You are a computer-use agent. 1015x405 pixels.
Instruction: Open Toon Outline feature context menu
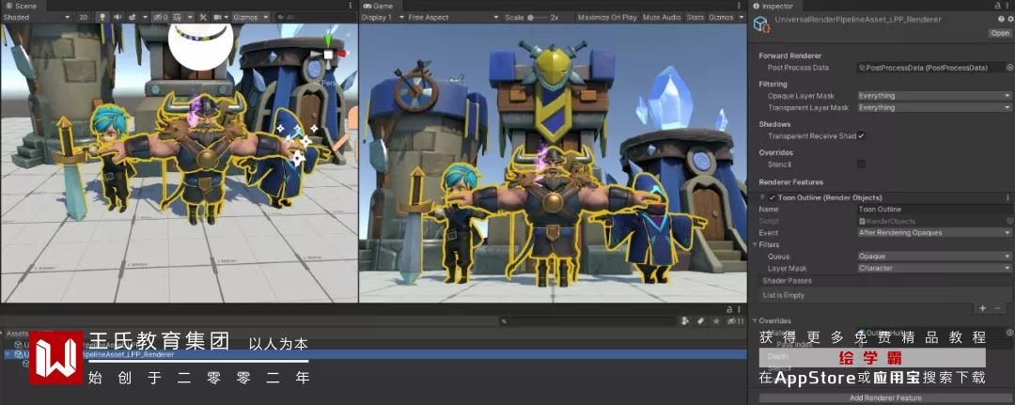pyautogui.click(x=1007, y=197)
